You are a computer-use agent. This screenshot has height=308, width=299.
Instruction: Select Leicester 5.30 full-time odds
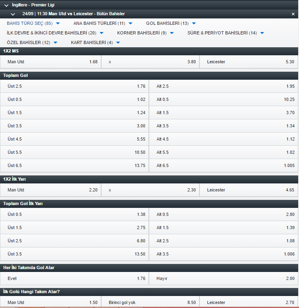(x=248, y=62)
